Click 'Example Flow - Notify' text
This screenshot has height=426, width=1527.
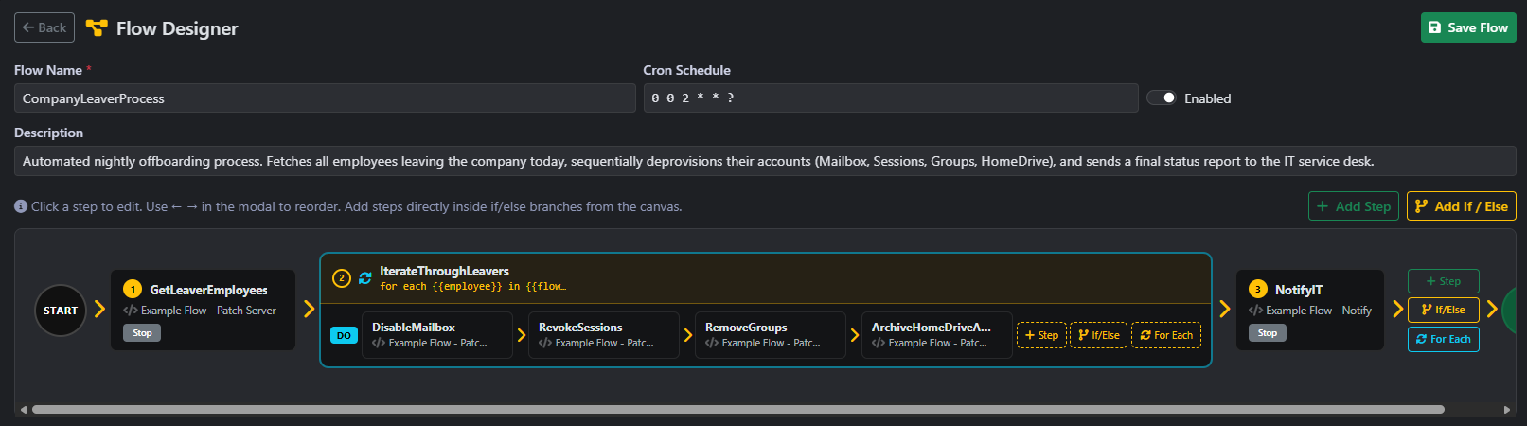(x=1319, y=311)
